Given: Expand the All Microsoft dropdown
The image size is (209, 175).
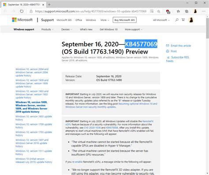Looking at the screenshot, I should pyautogui.click(x=161, y=20).
